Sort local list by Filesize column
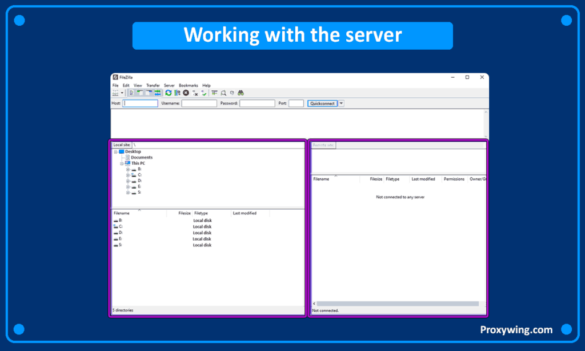Screen dimensions: 585x351 179,213
